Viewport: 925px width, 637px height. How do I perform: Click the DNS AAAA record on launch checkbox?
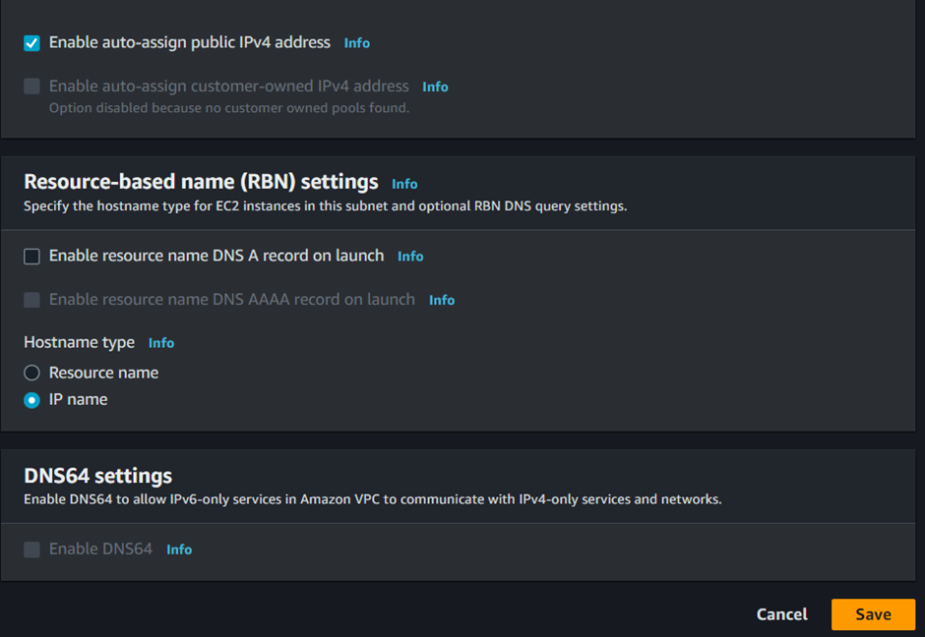click(x=31, y=300)
